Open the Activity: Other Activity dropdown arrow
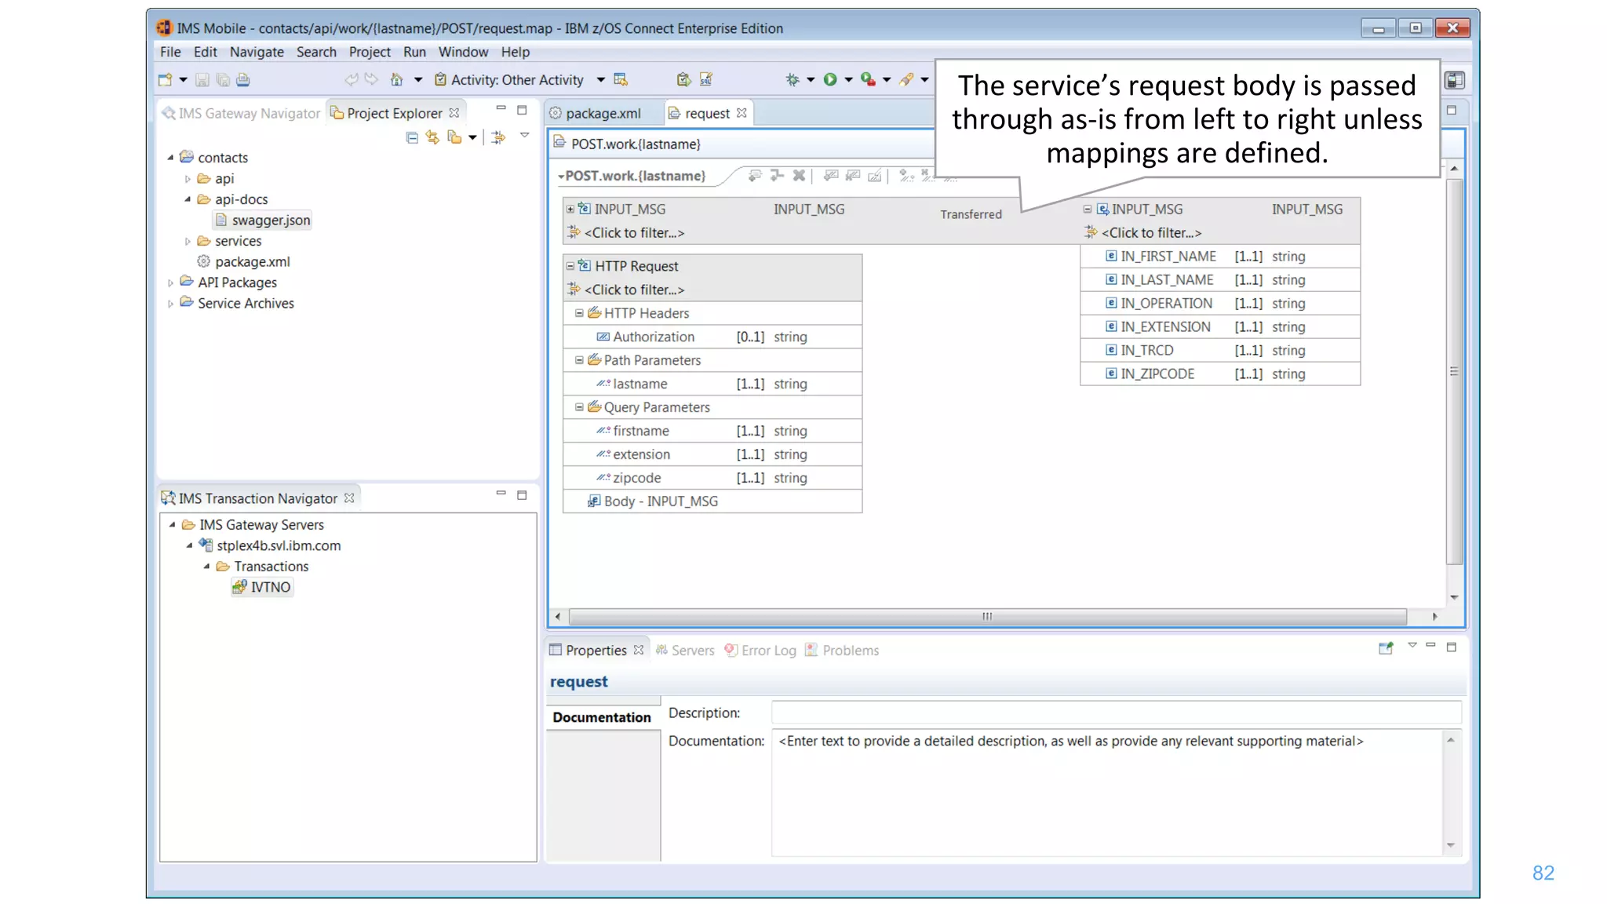This screenshot has height=904, width=1607. (600, 79)
